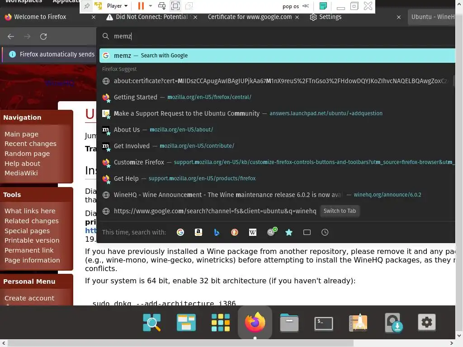Launch the Terminal dock icon
Screen dimensions: 463x347
[324, 324]
